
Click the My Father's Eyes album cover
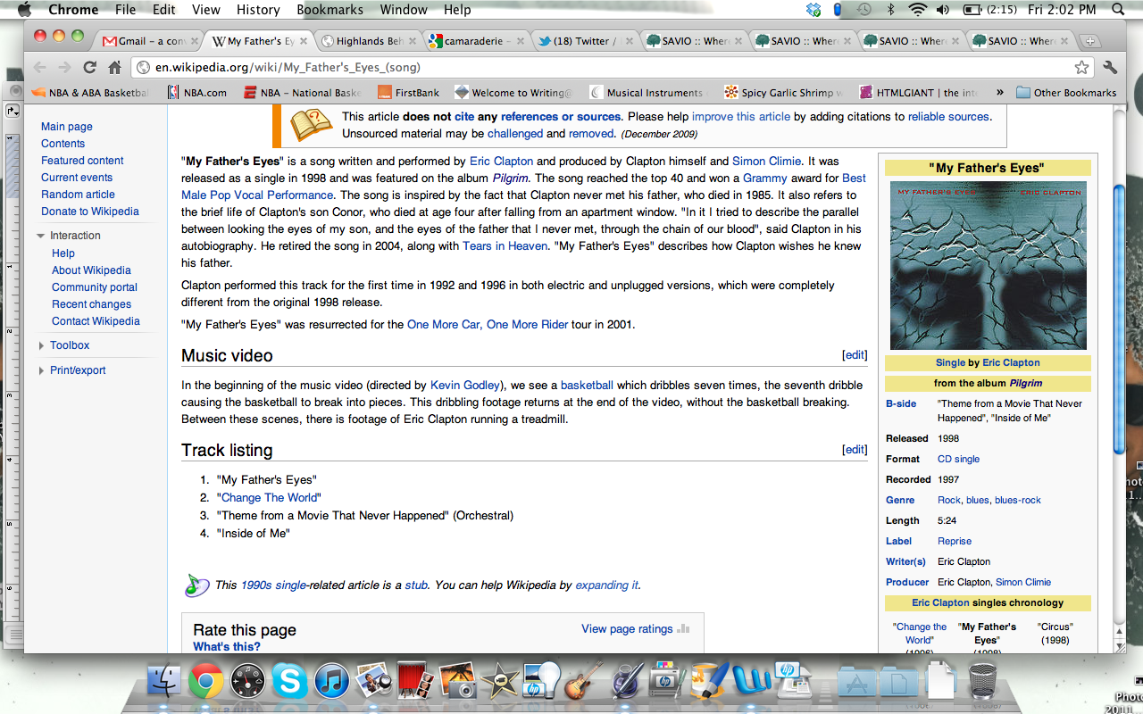(x=988, y=265)
